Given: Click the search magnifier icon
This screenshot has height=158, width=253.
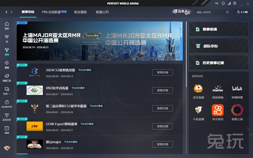Looking at the screenshot, I should (227, 12).
